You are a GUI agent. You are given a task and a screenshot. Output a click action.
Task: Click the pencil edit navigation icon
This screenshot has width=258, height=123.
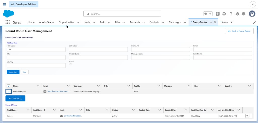(x=254, y=23)
